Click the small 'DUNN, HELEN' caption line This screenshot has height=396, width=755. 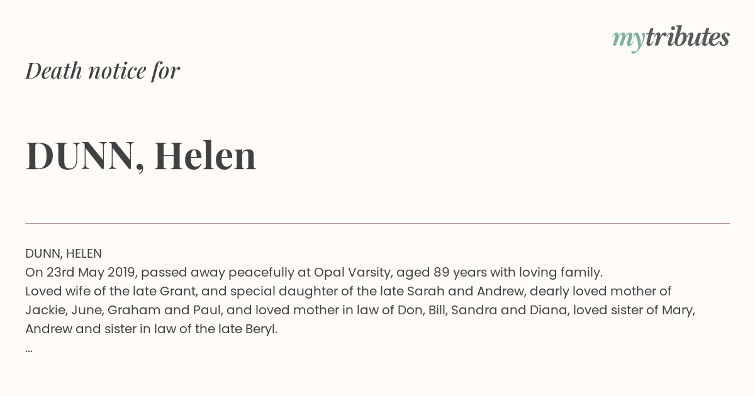click(x=64, y=254)
